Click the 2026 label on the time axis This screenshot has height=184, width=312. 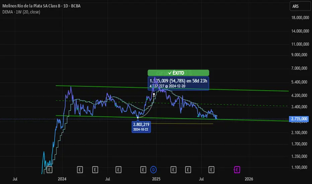[x=249, y=179]
